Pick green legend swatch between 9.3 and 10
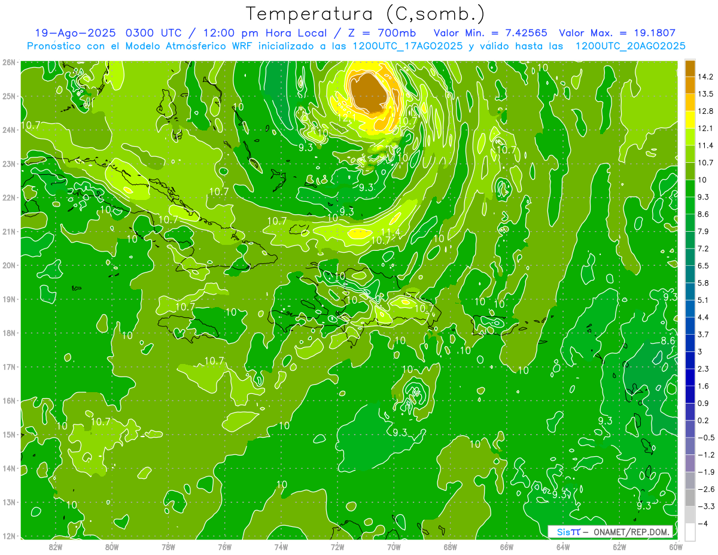The width and height of the screenshot is (718, 555). pos(690,189)
